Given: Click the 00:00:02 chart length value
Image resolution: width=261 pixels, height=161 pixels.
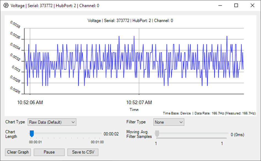Looking at the screenshot, I should coord(112,133).
